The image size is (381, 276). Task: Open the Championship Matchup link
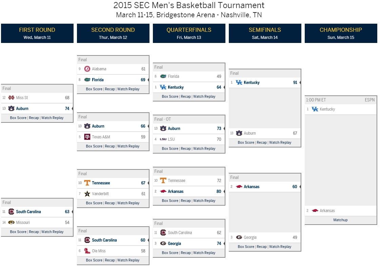[340, 220]
